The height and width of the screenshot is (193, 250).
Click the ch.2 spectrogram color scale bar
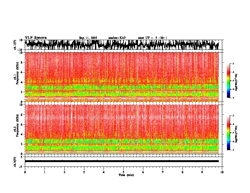coord(229,133)
